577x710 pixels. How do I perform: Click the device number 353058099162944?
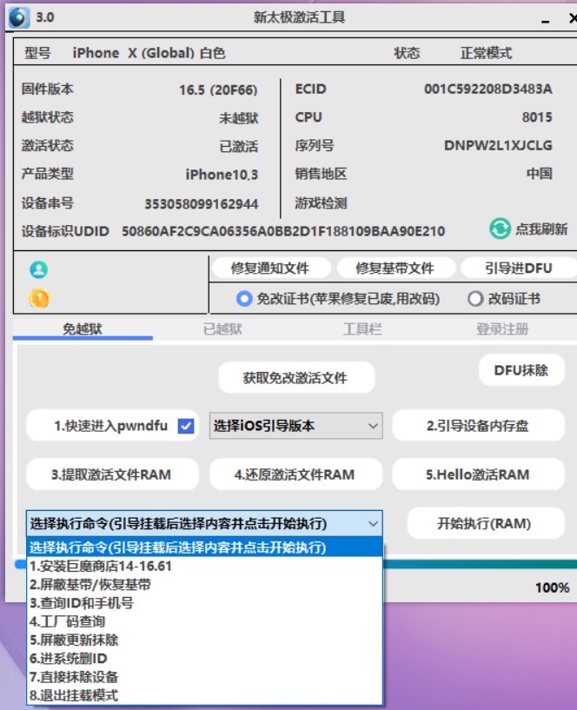202,203
